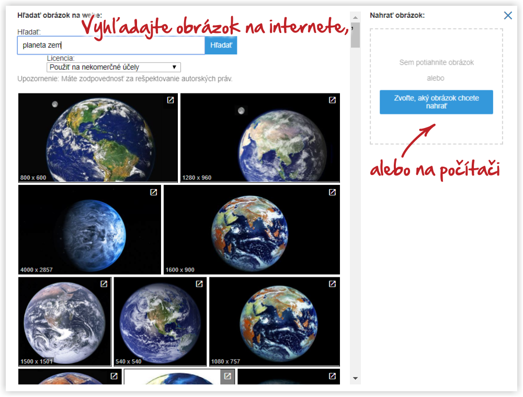This screenshot has width=523, height=397.
Task: Open external link on 1500 x 1501 Earth image
Action: point(104,284)
